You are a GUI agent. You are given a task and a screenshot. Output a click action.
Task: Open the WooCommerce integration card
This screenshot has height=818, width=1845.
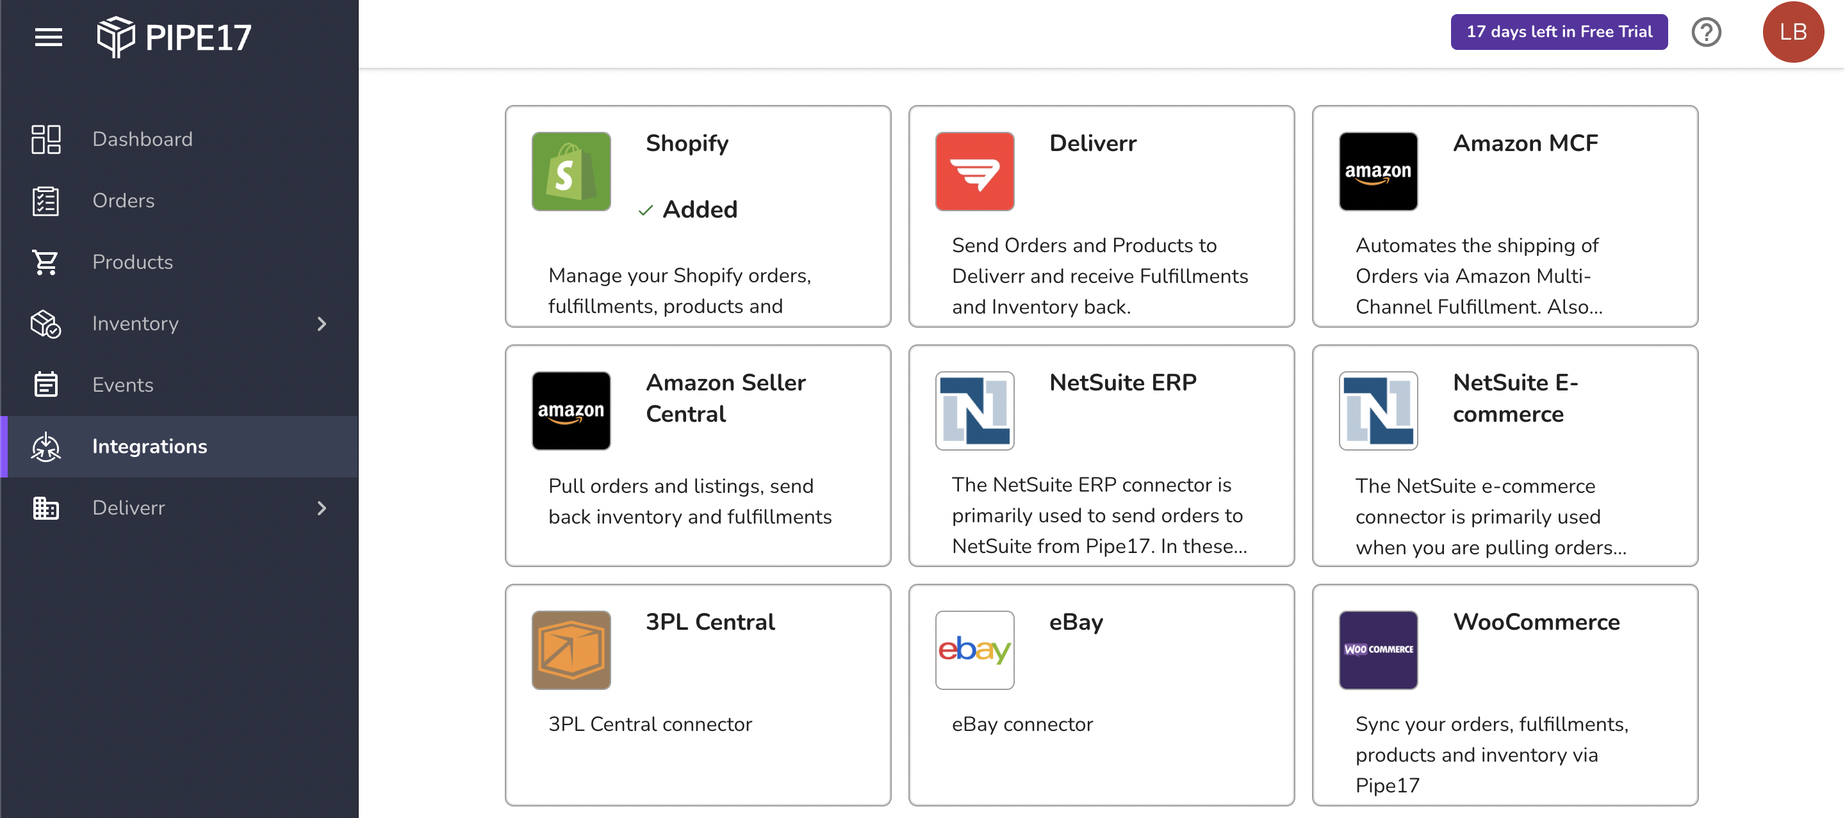(1504, 695)
